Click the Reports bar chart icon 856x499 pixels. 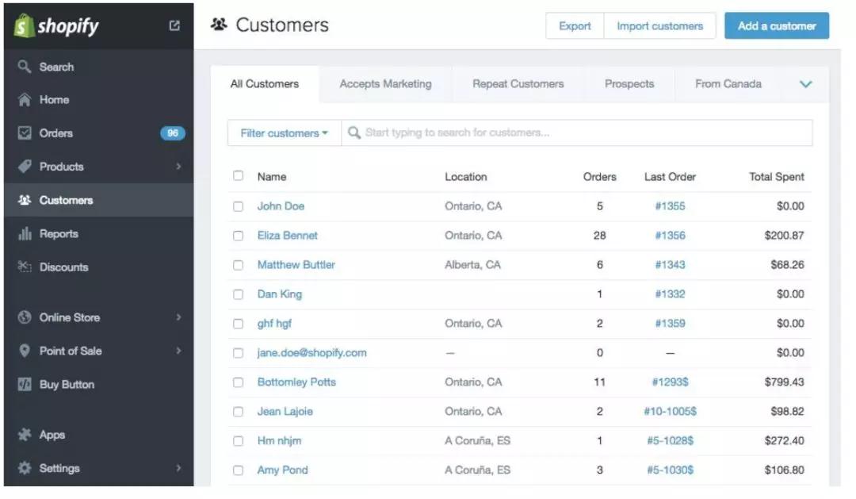click(25, 234)
